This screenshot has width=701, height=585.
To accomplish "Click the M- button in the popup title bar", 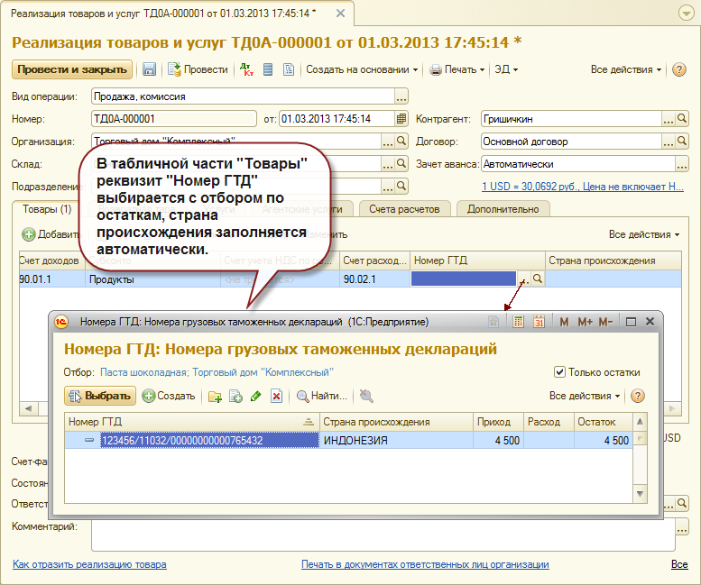I will 605,322.
